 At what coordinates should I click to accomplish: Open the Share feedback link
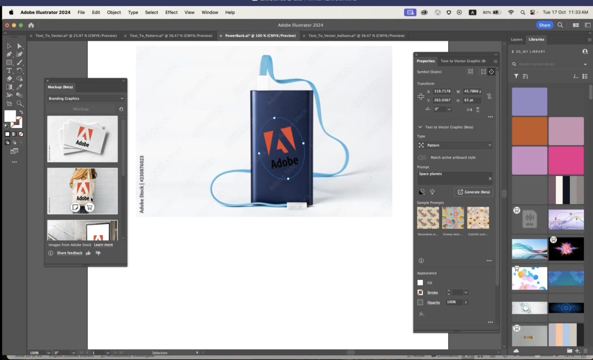click(x=69, y=253)
